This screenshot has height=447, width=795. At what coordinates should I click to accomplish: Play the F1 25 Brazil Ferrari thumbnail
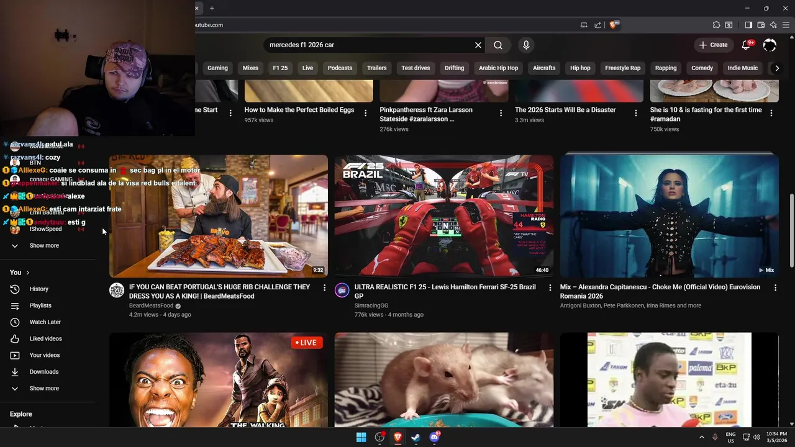444,215
